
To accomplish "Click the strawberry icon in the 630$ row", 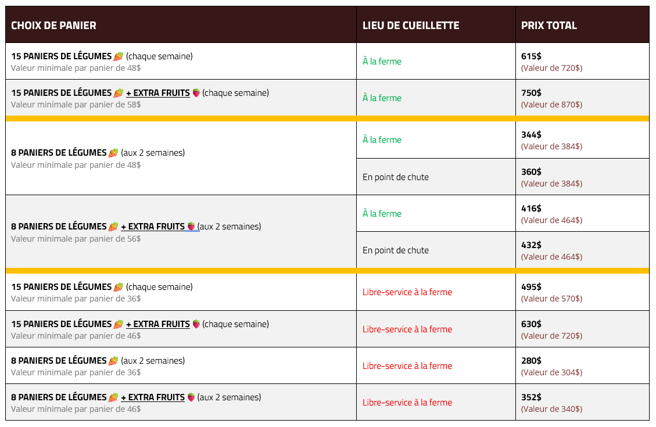I will click(196, 324).
